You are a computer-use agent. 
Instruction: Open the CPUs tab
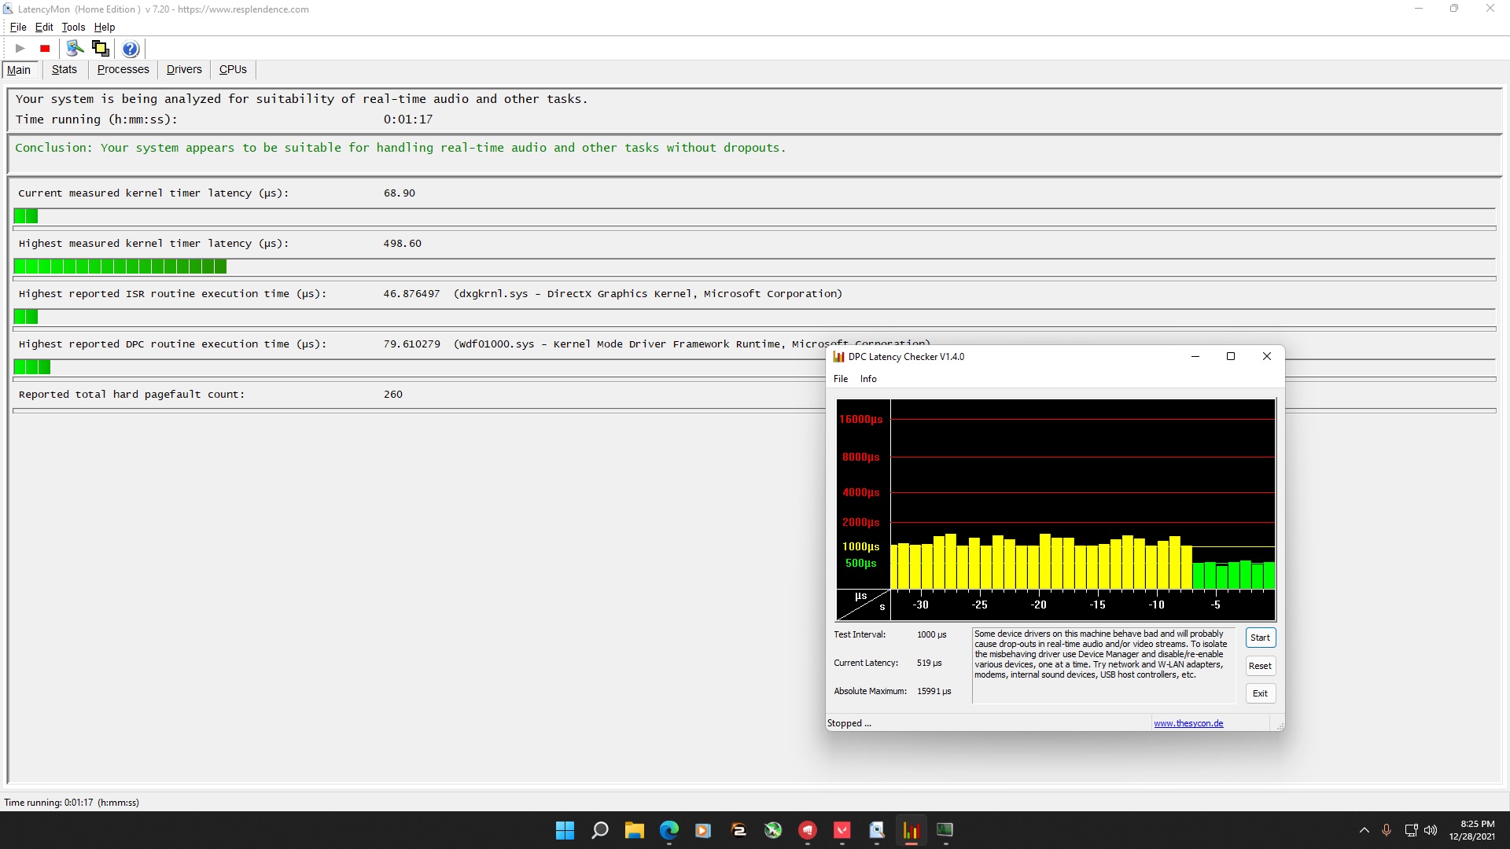tap(233, 70)
